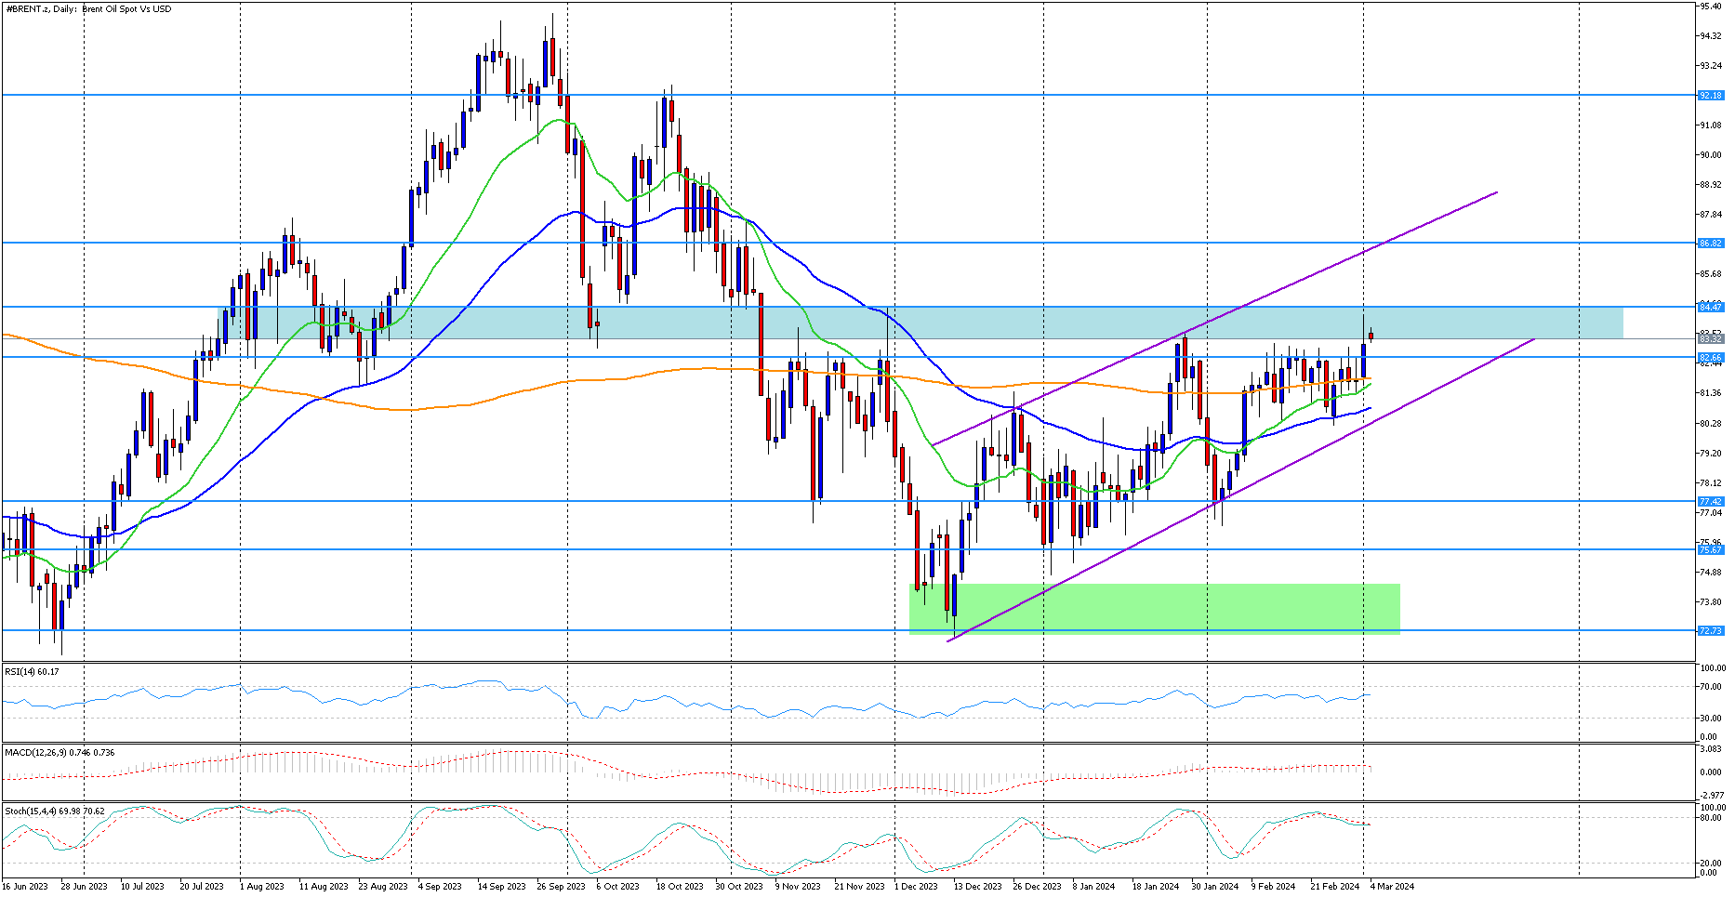Select the 92.18 horizontal line price tag

coord(1711,95)
